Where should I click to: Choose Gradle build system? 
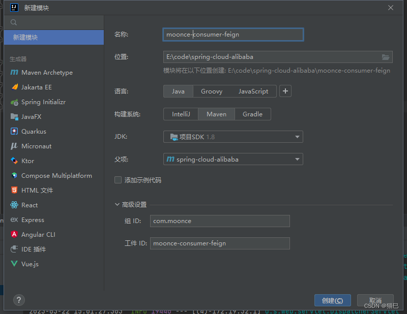pos(252,114)
